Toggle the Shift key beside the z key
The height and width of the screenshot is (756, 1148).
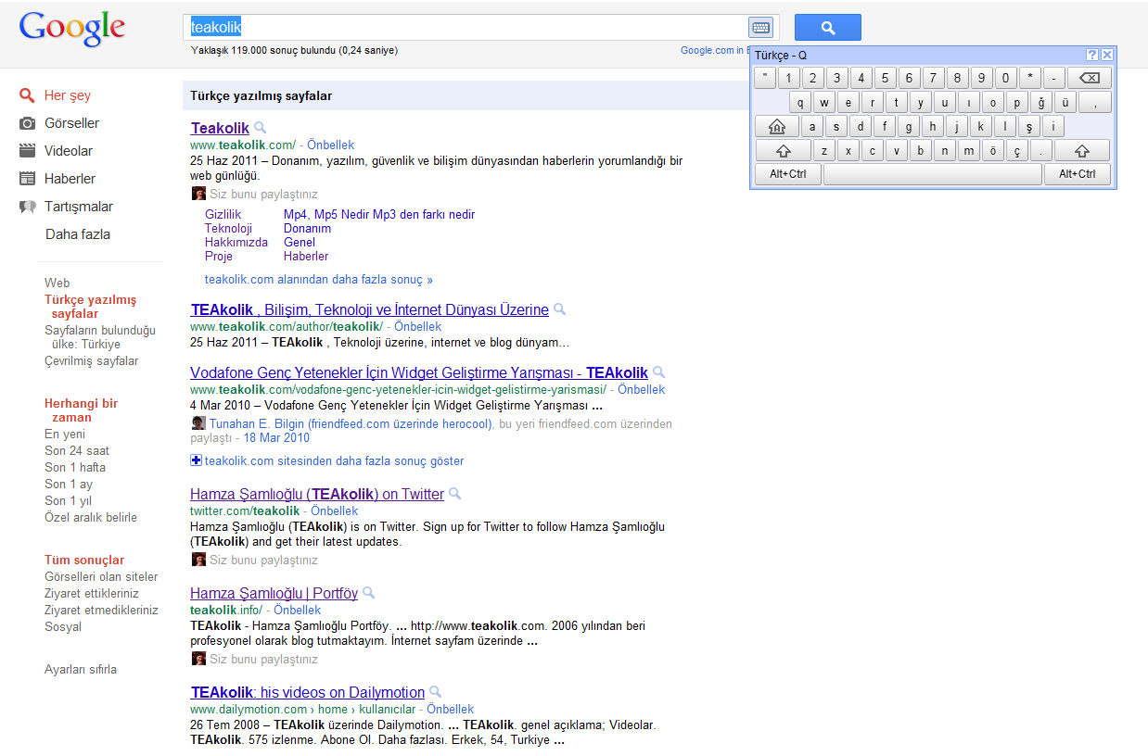click(x=783, y=150)
